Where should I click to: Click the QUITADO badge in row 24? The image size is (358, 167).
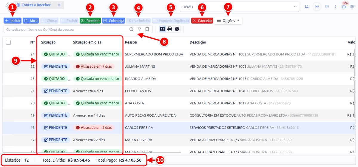point(55,54)
